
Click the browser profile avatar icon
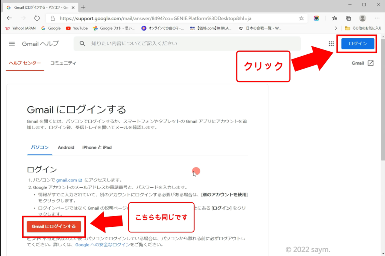click(x=362, y=18)
